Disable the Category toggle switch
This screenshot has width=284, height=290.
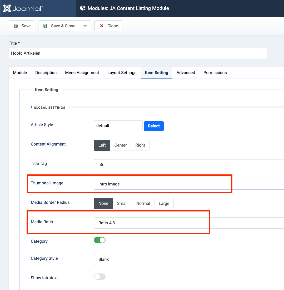click(x=100, y=240)
